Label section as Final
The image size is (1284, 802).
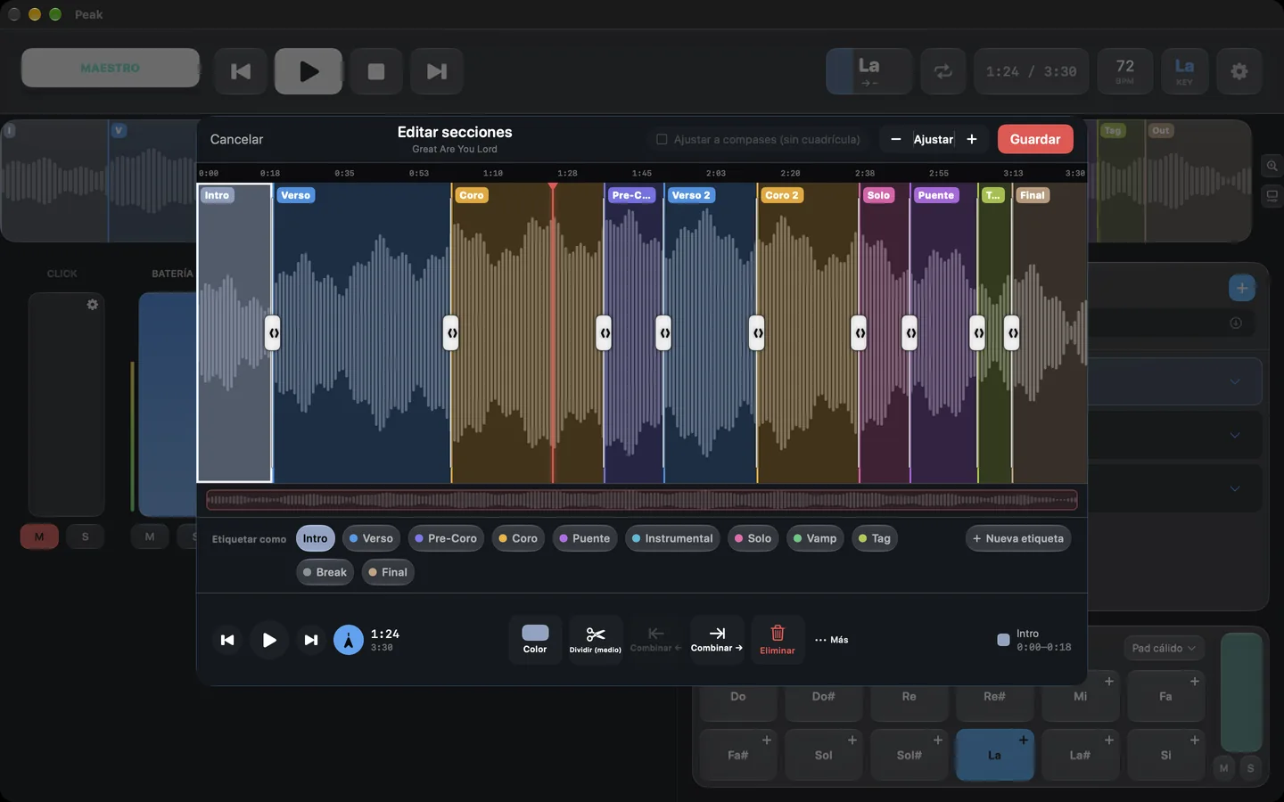point(388,572)
